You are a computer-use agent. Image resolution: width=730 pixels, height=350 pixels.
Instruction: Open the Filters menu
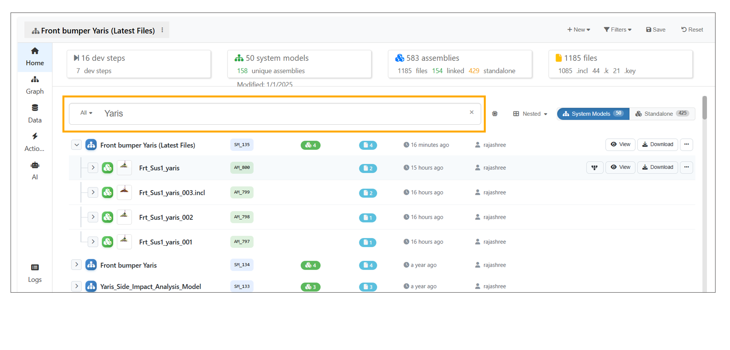click(617, 30)
